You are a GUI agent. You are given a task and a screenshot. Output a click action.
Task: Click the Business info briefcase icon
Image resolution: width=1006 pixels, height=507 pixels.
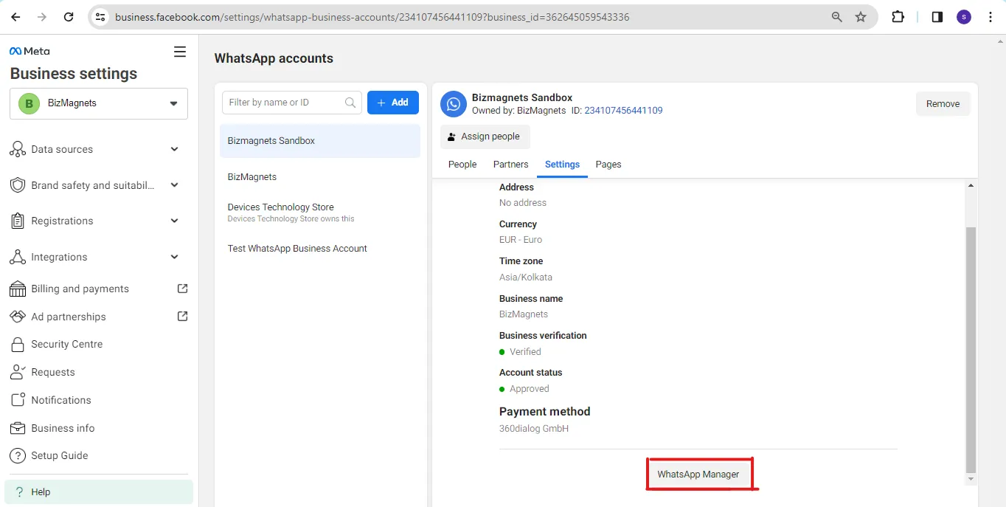click(x=18, y=428)
